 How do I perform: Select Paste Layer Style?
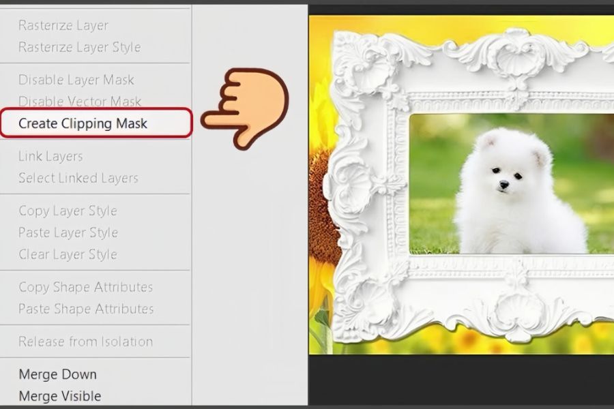point(68,232)
